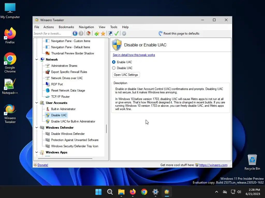Click the volume speaker tray icon
The height and width of the screenshot is (198, 265).
coord(239,192)
